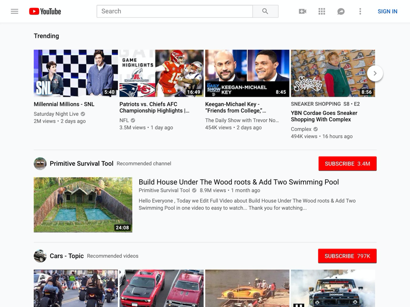This screenshot has height=307, width=410.
Task: Open the hamburger navigation menu
Action: tap(14, 11)
